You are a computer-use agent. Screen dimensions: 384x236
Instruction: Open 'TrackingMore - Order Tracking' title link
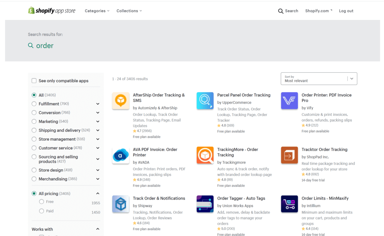click(237, 152)
